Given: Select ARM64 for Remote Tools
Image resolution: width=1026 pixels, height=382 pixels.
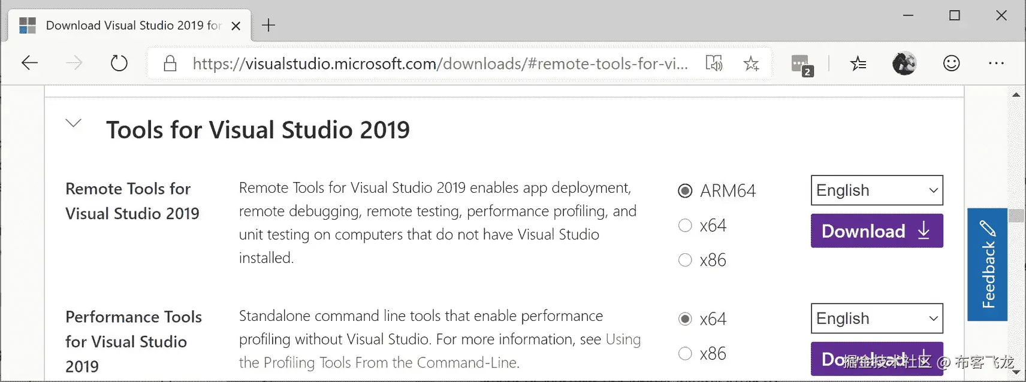Looking at the screenshot, I should pos(685,191).
